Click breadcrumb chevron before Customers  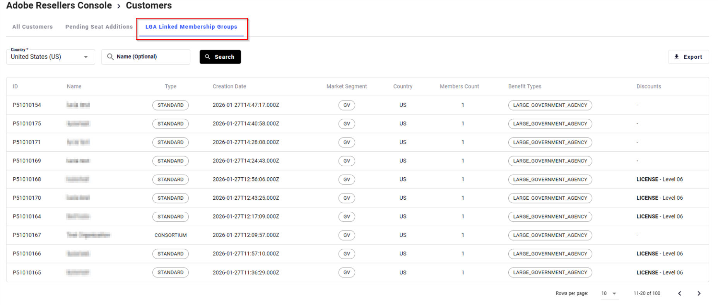point(119,6)
